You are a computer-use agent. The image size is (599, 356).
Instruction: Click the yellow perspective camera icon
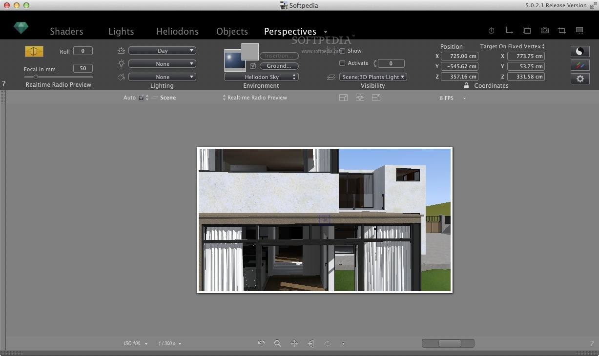(34, 51)
